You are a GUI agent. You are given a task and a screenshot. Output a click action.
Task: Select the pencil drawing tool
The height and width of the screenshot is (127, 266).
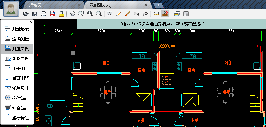(119, 14)
